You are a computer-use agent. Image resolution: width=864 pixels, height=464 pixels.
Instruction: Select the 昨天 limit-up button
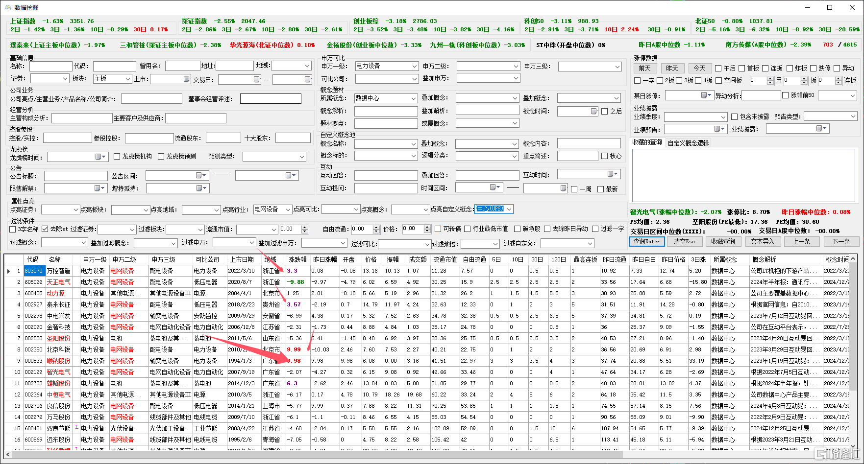(x=672, y=69)
